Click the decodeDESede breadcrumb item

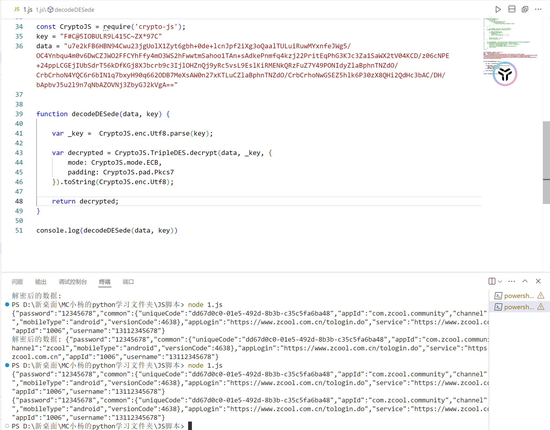point(74,10)
